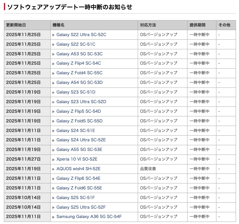239x224 pixels.
Task: Open the Galaxy S23 SC-51D link
Action: tap(76, 92)
